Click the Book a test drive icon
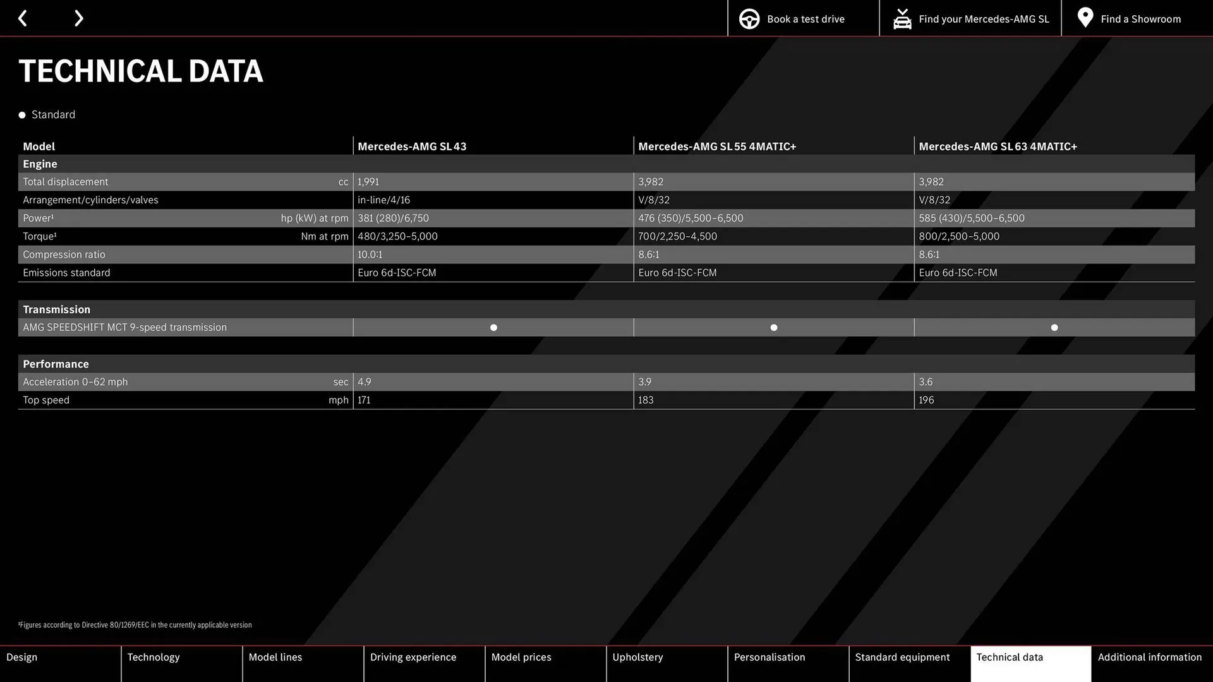1213x682 pixels. tap(747, 18)
